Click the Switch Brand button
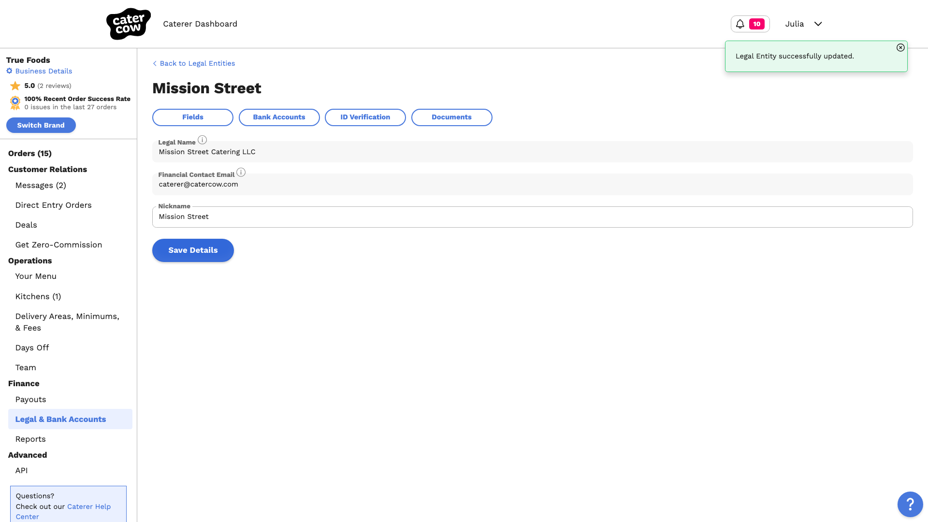The height and width of the screenshot is (522, 928). pos(41,125)
